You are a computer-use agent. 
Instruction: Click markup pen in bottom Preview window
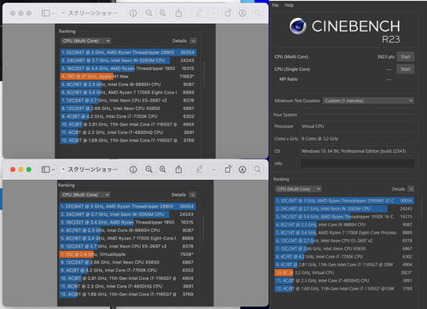pos(199,170)
